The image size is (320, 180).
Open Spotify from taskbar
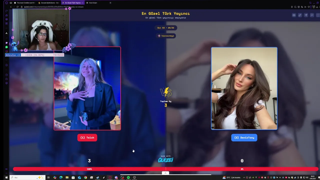[128, 177]
